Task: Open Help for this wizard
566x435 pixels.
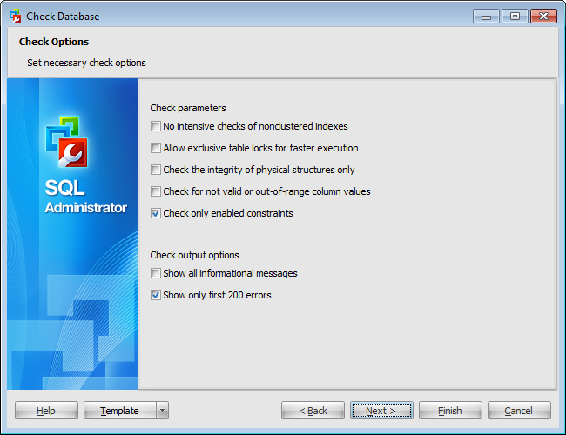Action: 46,411
